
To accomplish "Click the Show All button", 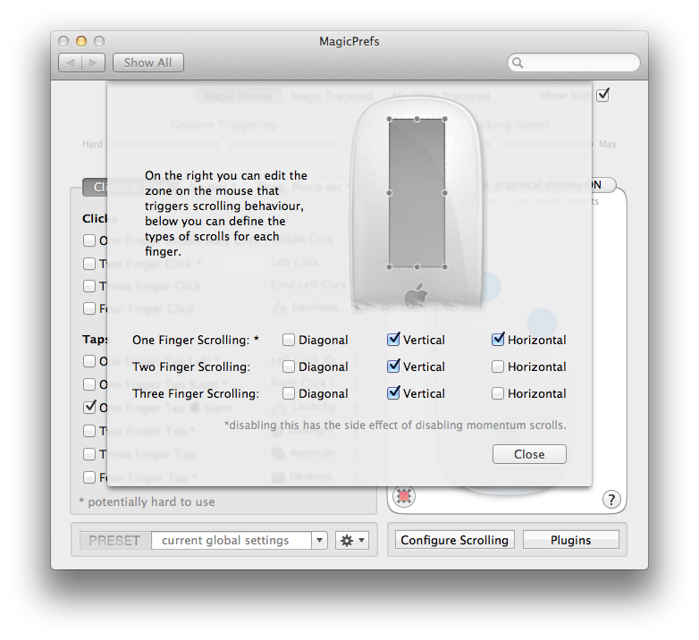I will [148, 63].
